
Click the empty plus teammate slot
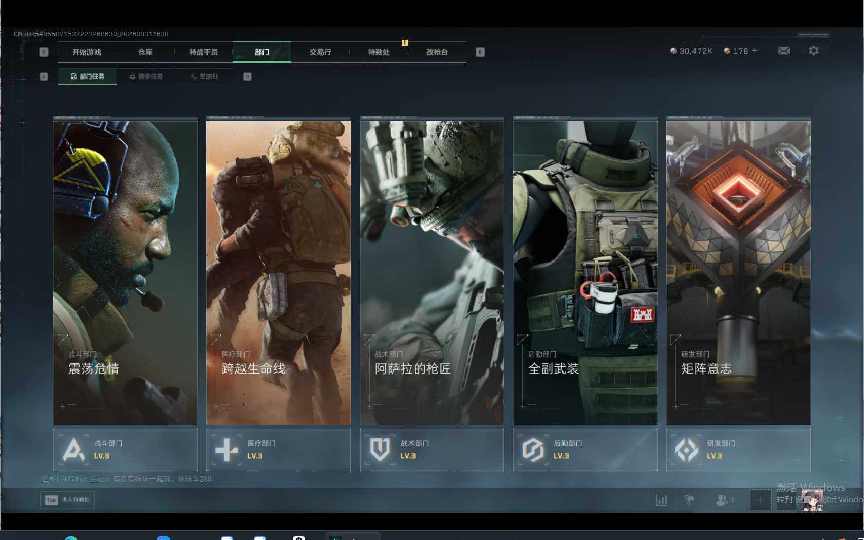(x=760, y=500)
